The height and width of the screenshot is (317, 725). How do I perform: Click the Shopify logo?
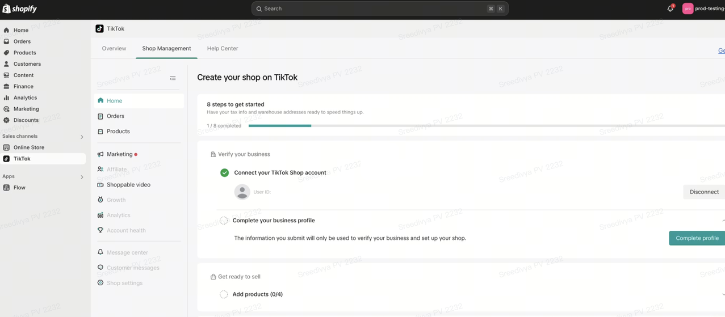click(x=20, y=9)
